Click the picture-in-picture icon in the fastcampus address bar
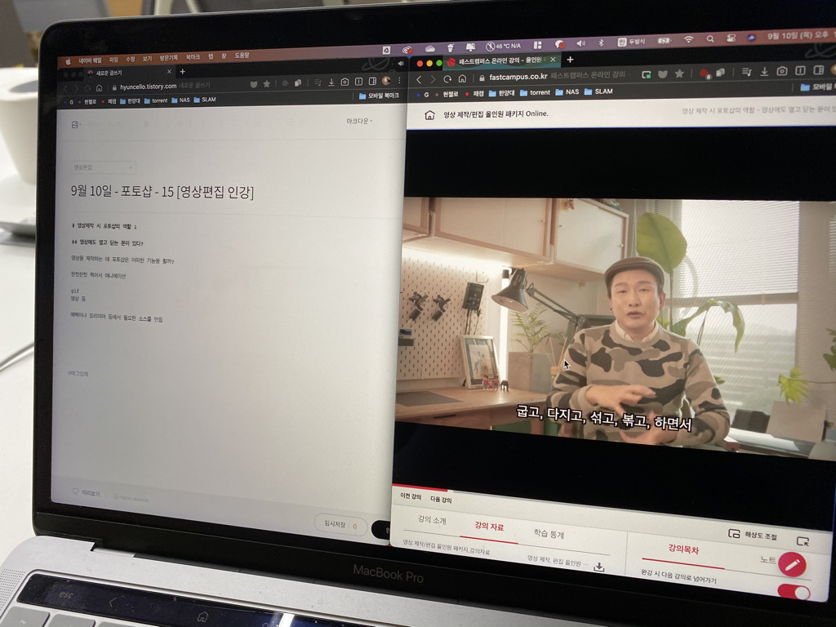Screen dimensions: 836x627 [x=647, y=74]
